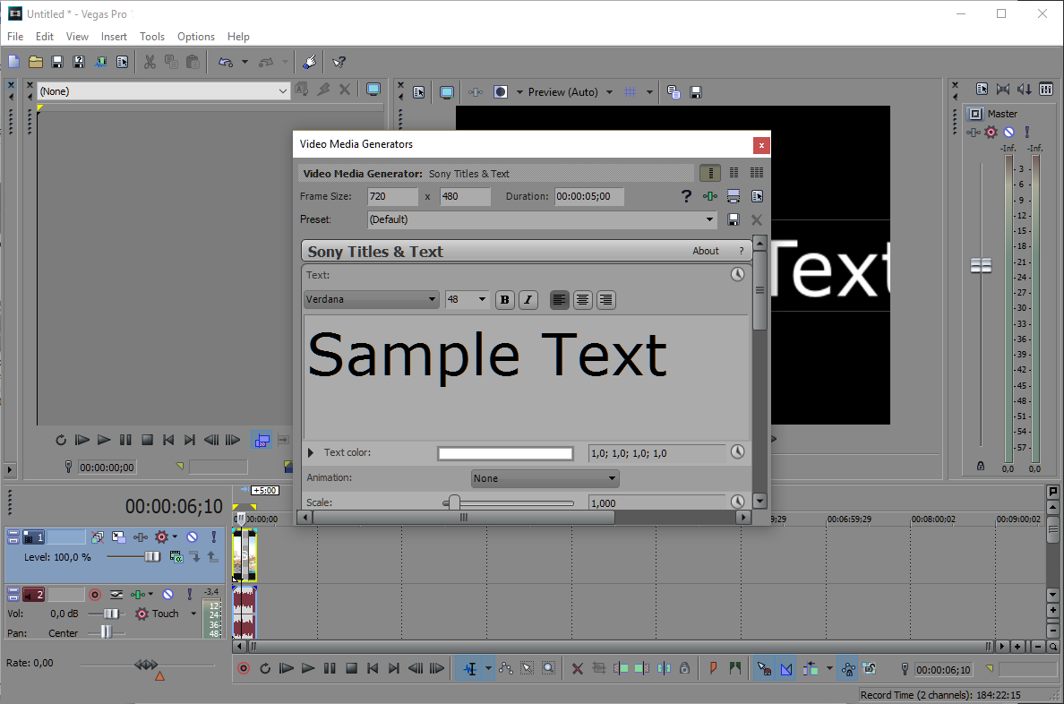Delete the preset with the X icon
This screenshot has width=1064, height=704.
tap(757, 219)
